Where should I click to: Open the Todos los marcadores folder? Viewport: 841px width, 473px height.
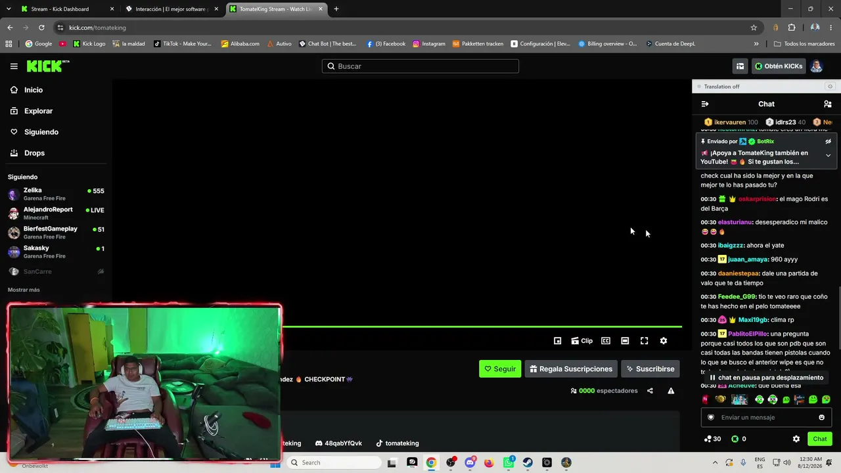click(x=804, y=44)
